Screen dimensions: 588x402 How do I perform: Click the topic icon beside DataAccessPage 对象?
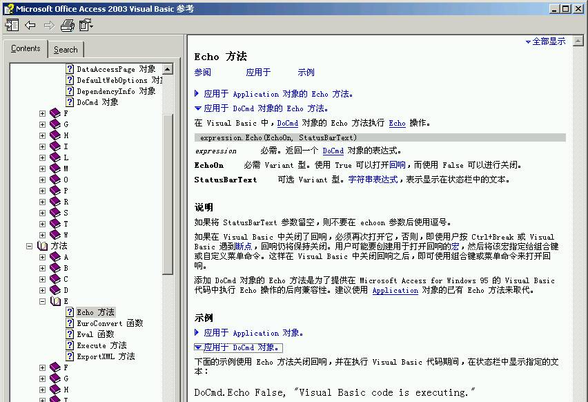coord(70,68)
